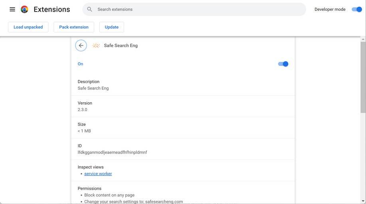This screenshot has width=366, height=204.
Task: Click the version number 2.3.0
Action: 83,109
